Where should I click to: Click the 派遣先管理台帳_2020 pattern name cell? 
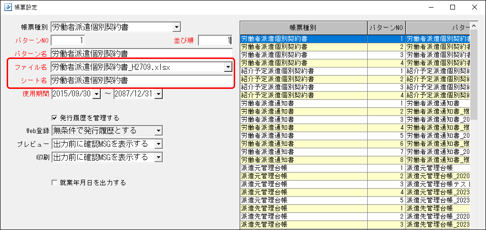click(x=438, y=216)
